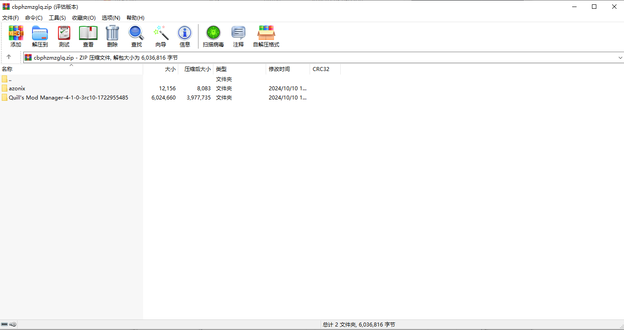Open the 选项(N) menu
The image size is (624, 330).
[x=111, y=18]
